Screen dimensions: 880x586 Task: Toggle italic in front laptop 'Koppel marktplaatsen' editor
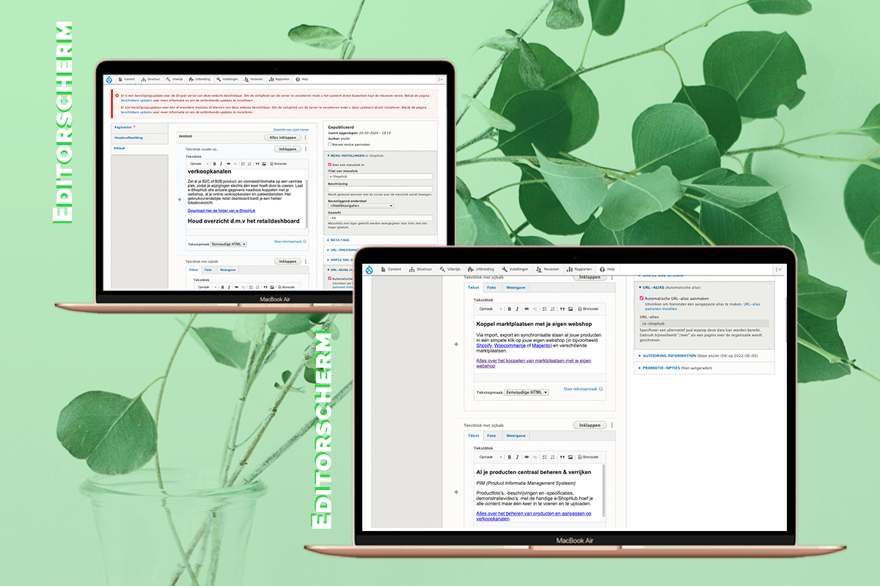click(x=518, y=309)
